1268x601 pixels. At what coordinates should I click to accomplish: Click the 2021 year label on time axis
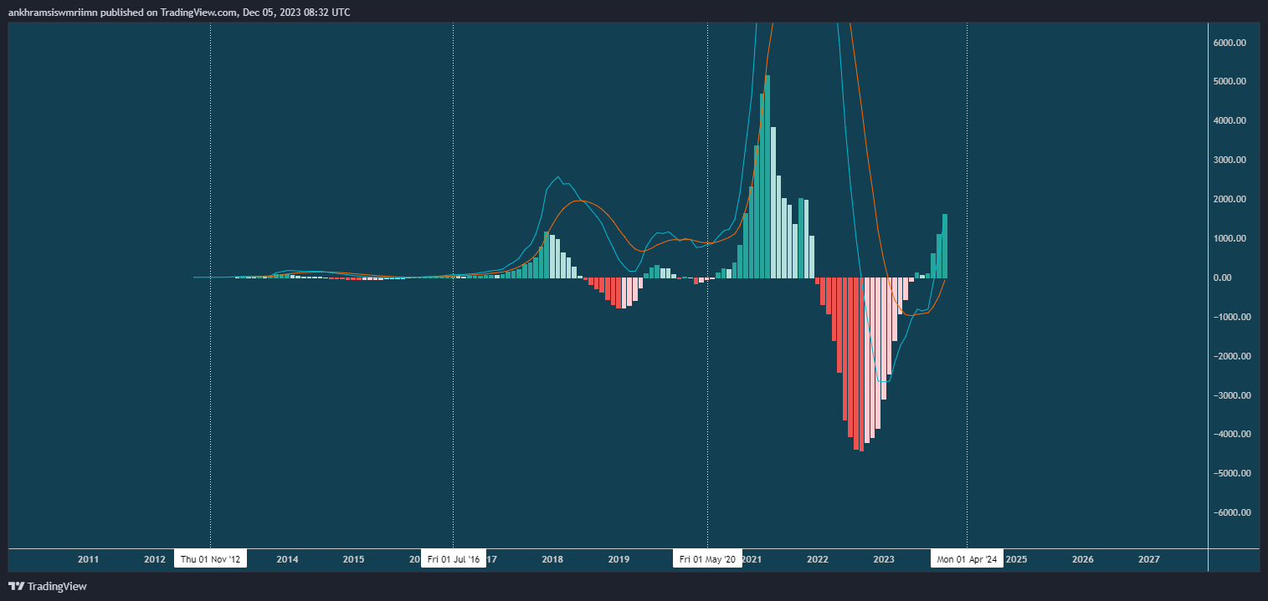pyautogui.click(x=752, y=559)
